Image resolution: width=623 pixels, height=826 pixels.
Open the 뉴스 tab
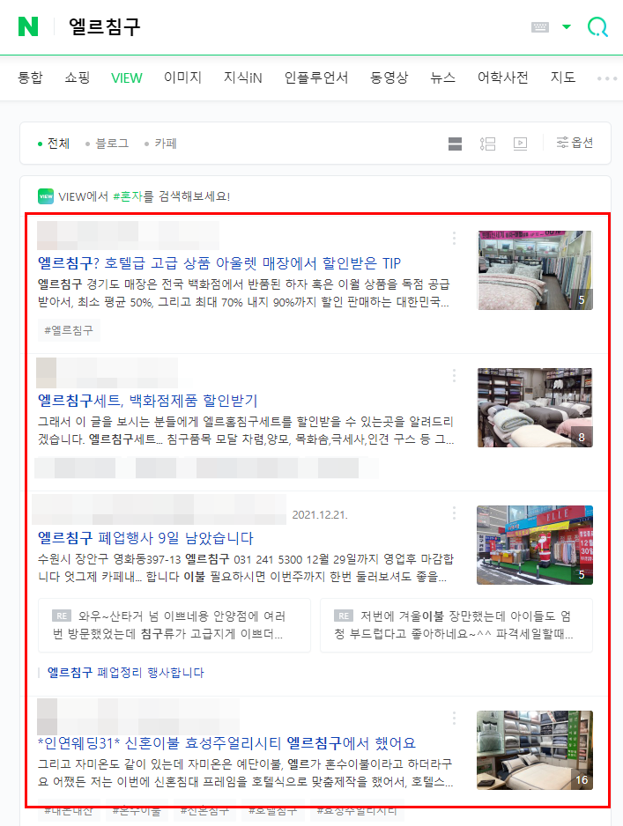[x=442, y=78]
